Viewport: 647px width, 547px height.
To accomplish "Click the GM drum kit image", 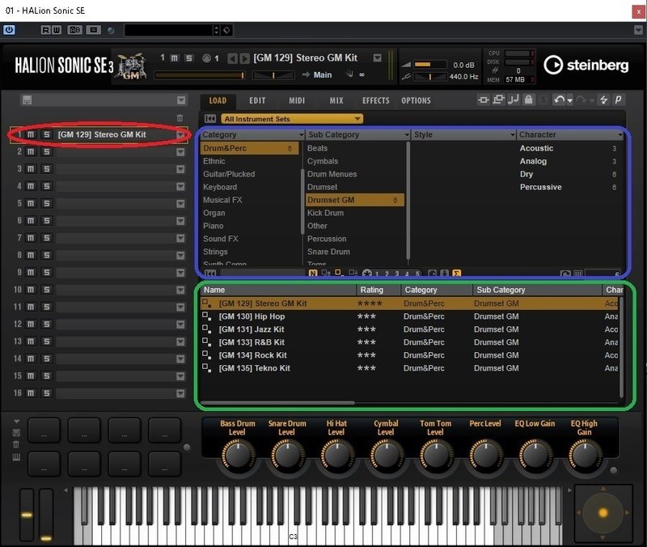I will coord(132,66).
